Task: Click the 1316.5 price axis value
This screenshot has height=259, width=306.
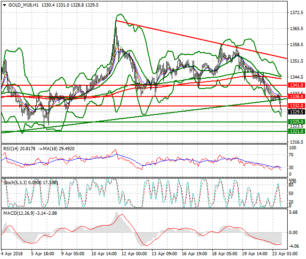Action: [297, 142]
